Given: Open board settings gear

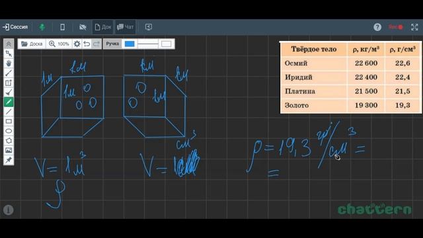Looking at the screenshot, I should pos(77,44).
